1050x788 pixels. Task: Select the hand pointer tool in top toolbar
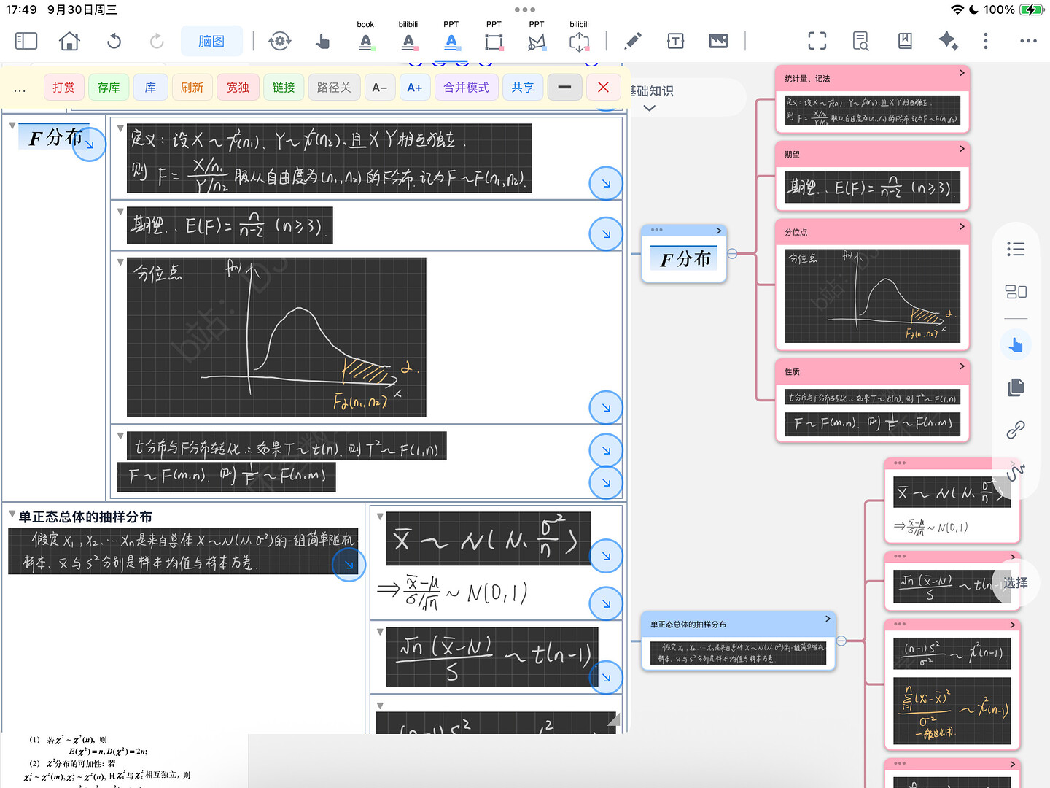click(322, 42)
